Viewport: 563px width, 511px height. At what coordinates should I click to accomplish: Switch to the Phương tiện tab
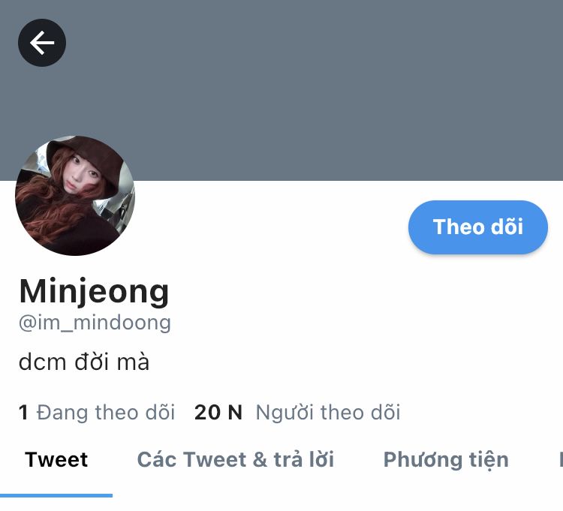446,461
